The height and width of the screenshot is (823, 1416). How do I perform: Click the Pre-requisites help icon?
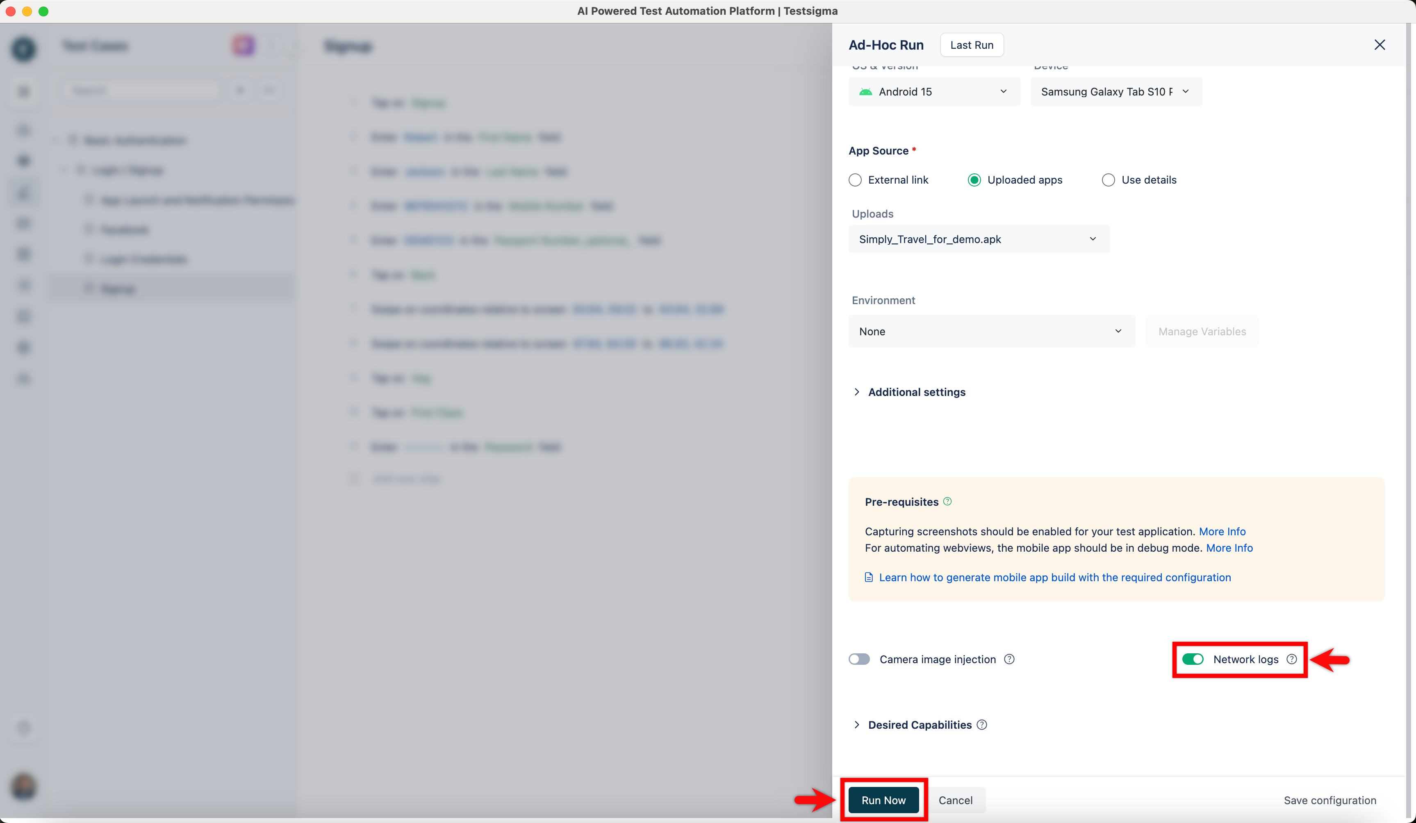pyautogui.click(x=947, y=502)
